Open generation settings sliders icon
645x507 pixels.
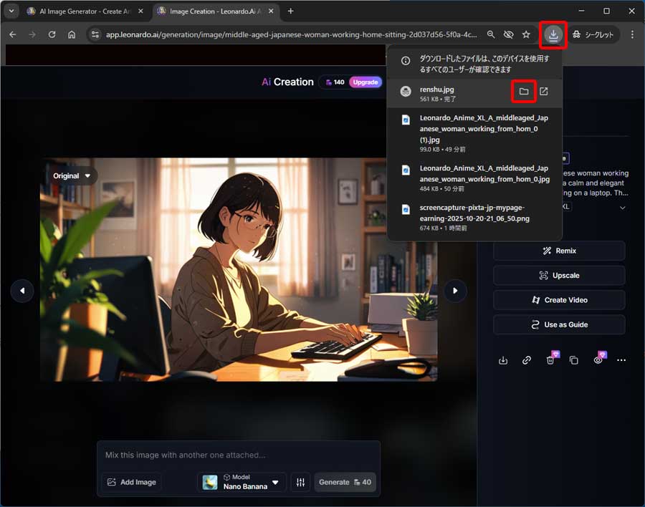click(300, 482)
